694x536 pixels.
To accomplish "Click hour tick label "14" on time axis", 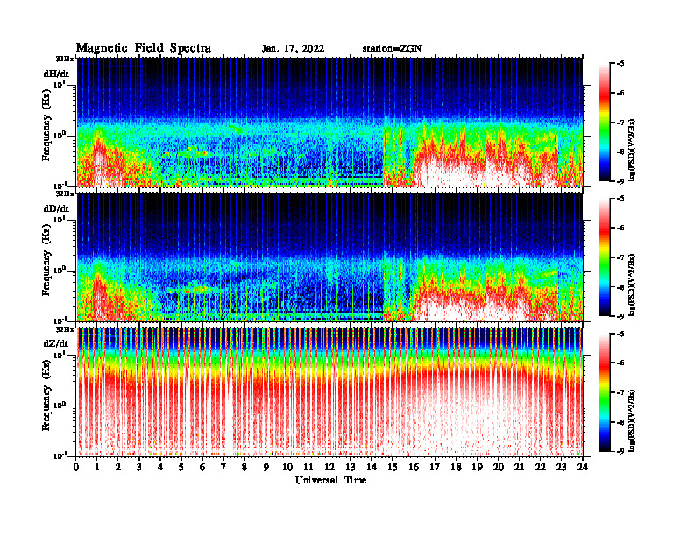I will [372, 468].
